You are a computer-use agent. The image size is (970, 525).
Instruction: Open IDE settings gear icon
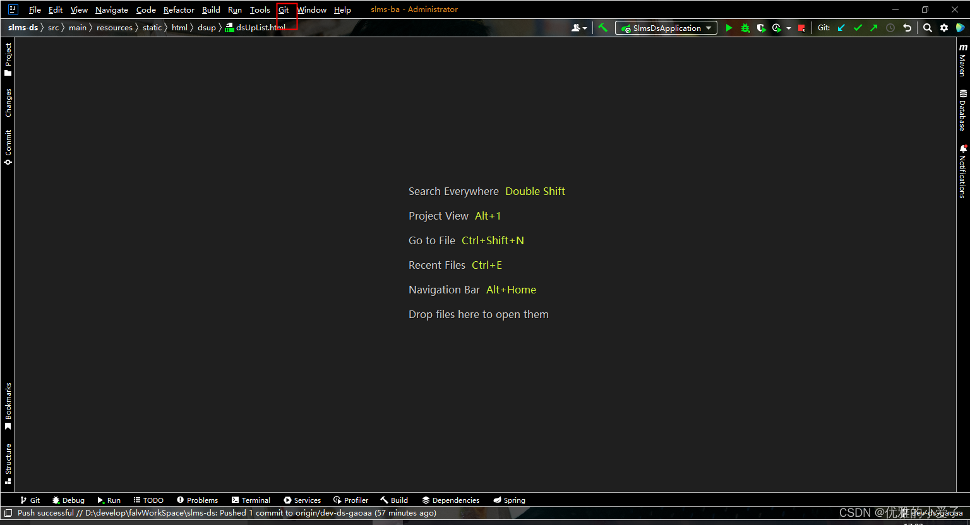[x=944, y=28]
